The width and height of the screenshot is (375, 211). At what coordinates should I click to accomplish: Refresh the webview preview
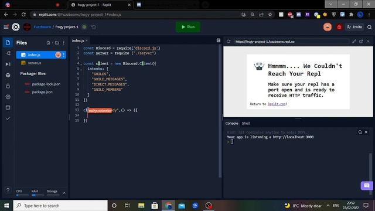[x=229, y=42]
